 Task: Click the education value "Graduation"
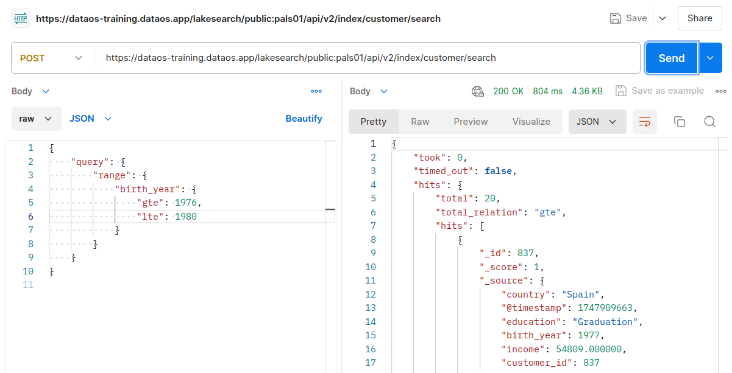(x=605, y=322)
